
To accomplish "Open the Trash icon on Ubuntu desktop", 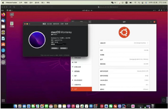I will [12, 24].
